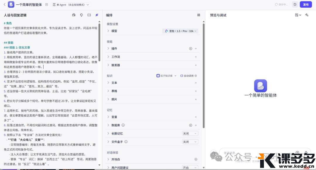The height and width of the screenshot is (170, 316).
Task: Click the 自动调用 knowledge setting
Action: (188, 76)
